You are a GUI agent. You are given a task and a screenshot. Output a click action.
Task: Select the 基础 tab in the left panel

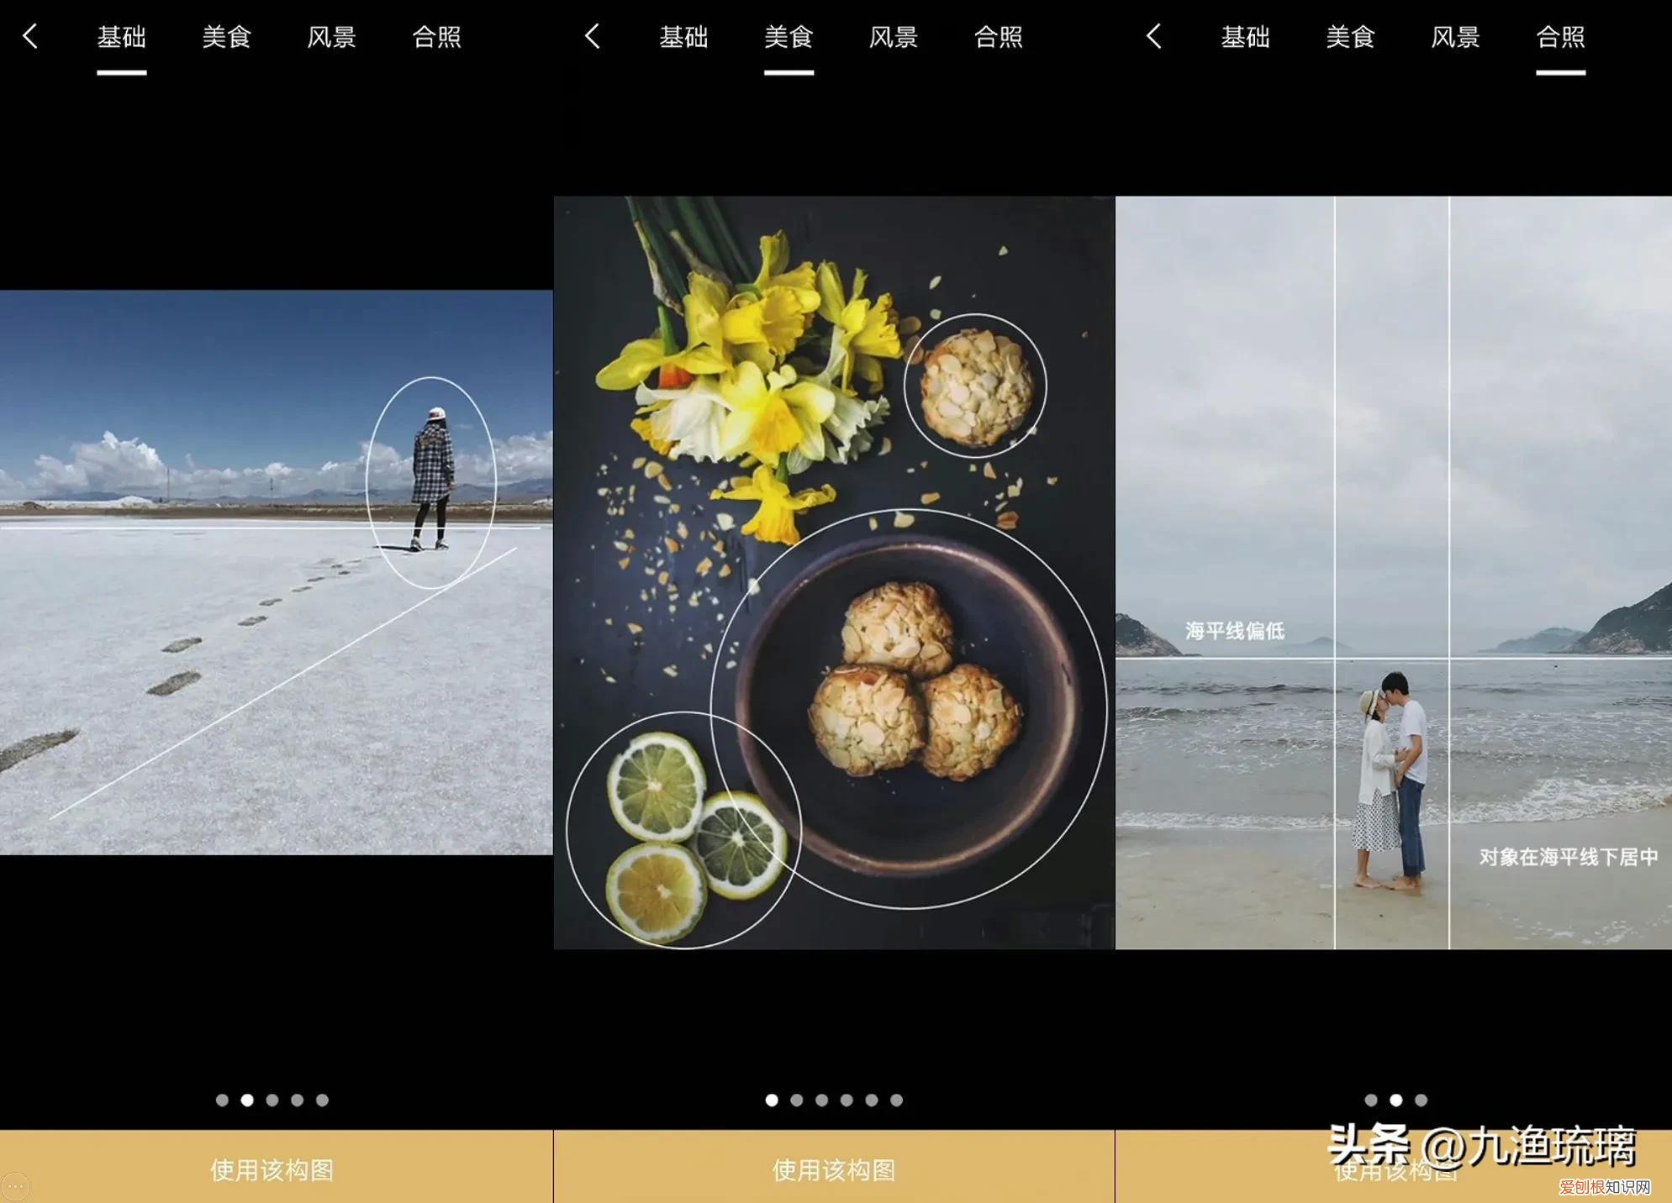122,38
